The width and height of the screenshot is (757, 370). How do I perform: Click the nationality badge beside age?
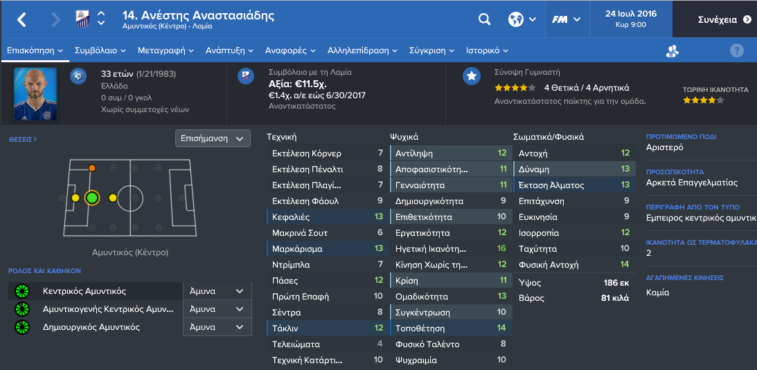(x=78, y=76)
